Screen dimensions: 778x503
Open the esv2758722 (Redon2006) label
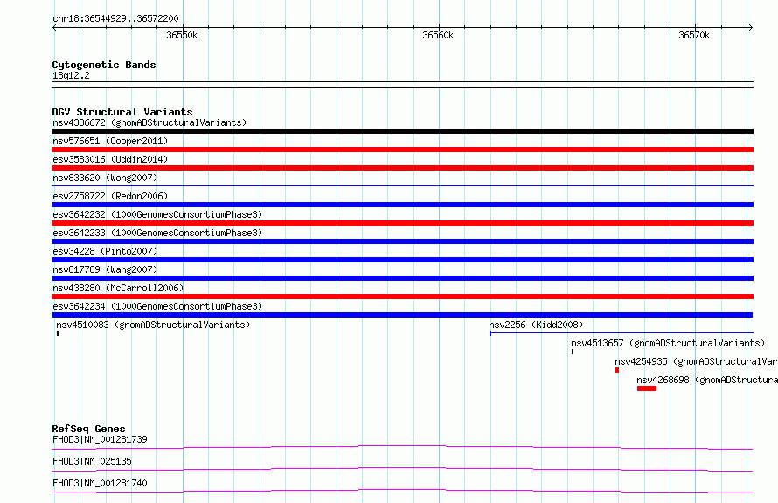coord(110,196)
